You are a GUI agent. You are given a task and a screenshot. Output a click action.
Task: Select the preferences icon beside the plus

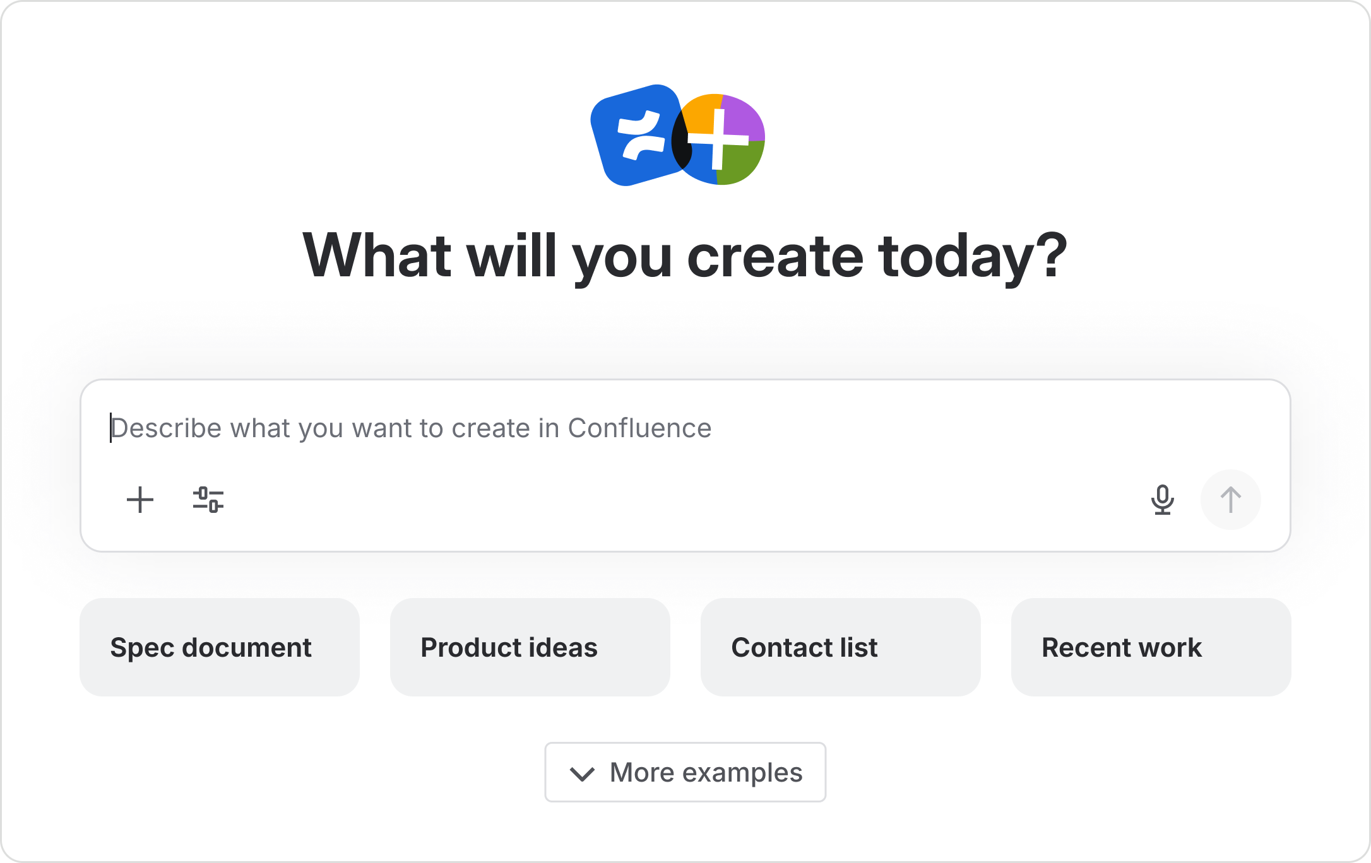[208, 500]
